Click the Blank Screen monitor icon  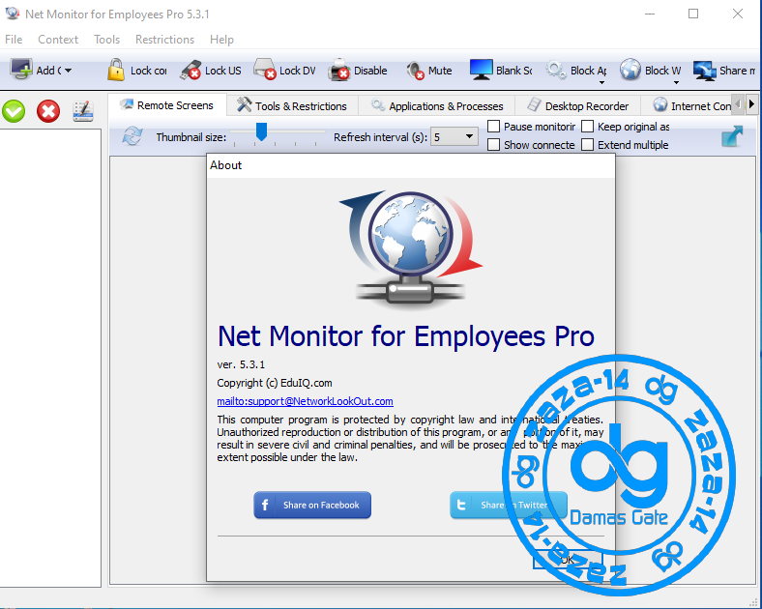(x=482, y=70)
